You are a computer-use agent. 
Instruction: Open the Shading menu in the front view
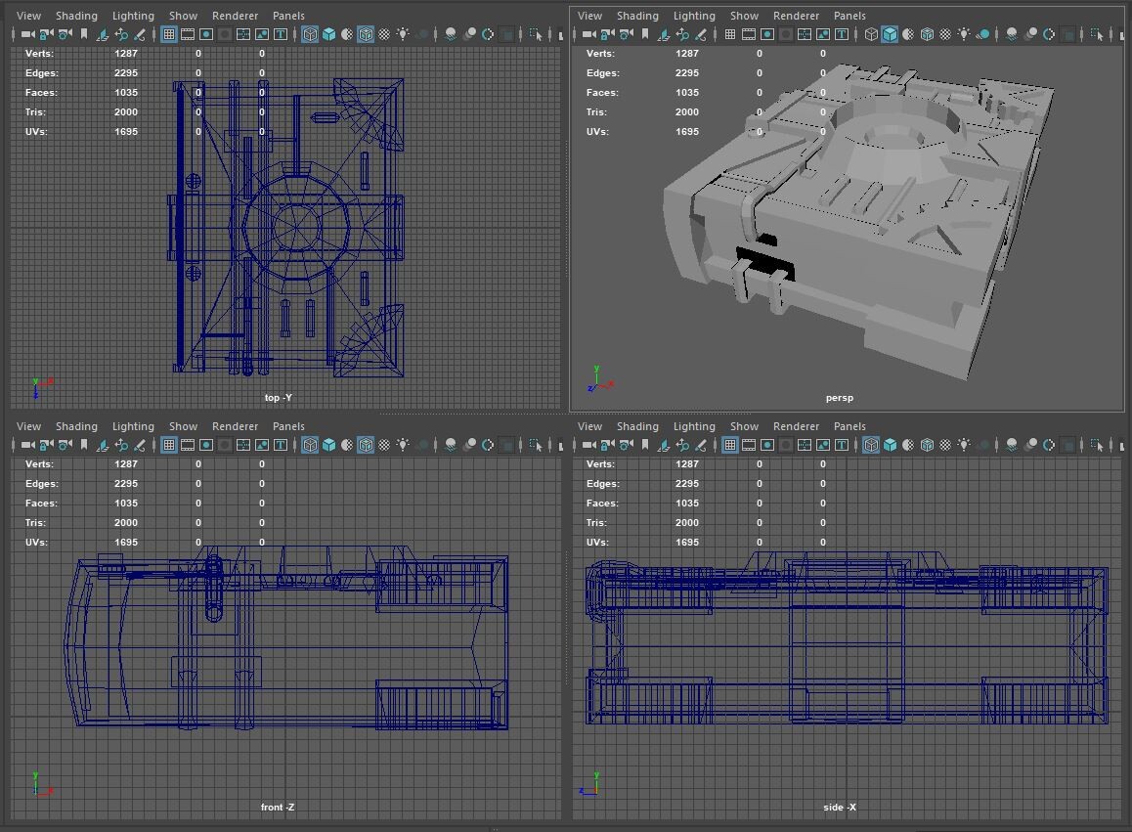click(x=76, y=426)
